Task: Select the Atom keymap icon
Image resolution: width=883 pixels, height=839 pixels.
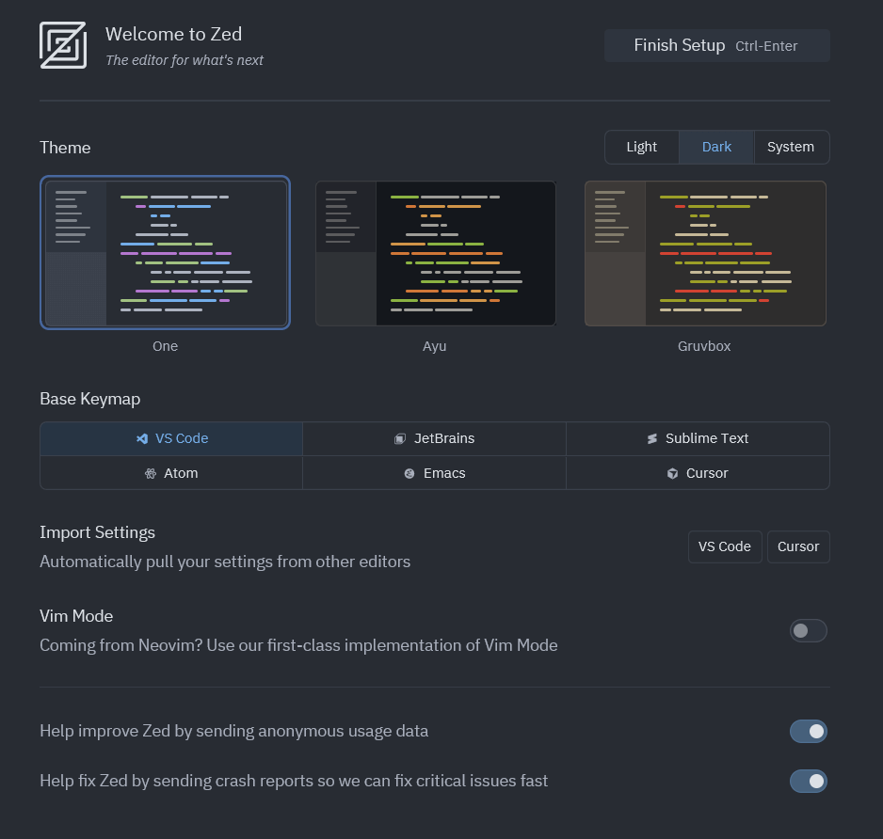Action: [151, 473]
